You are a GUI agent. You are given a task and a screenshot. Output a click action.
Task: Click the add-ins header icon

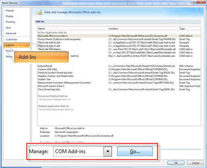click(x=39, y=12)
